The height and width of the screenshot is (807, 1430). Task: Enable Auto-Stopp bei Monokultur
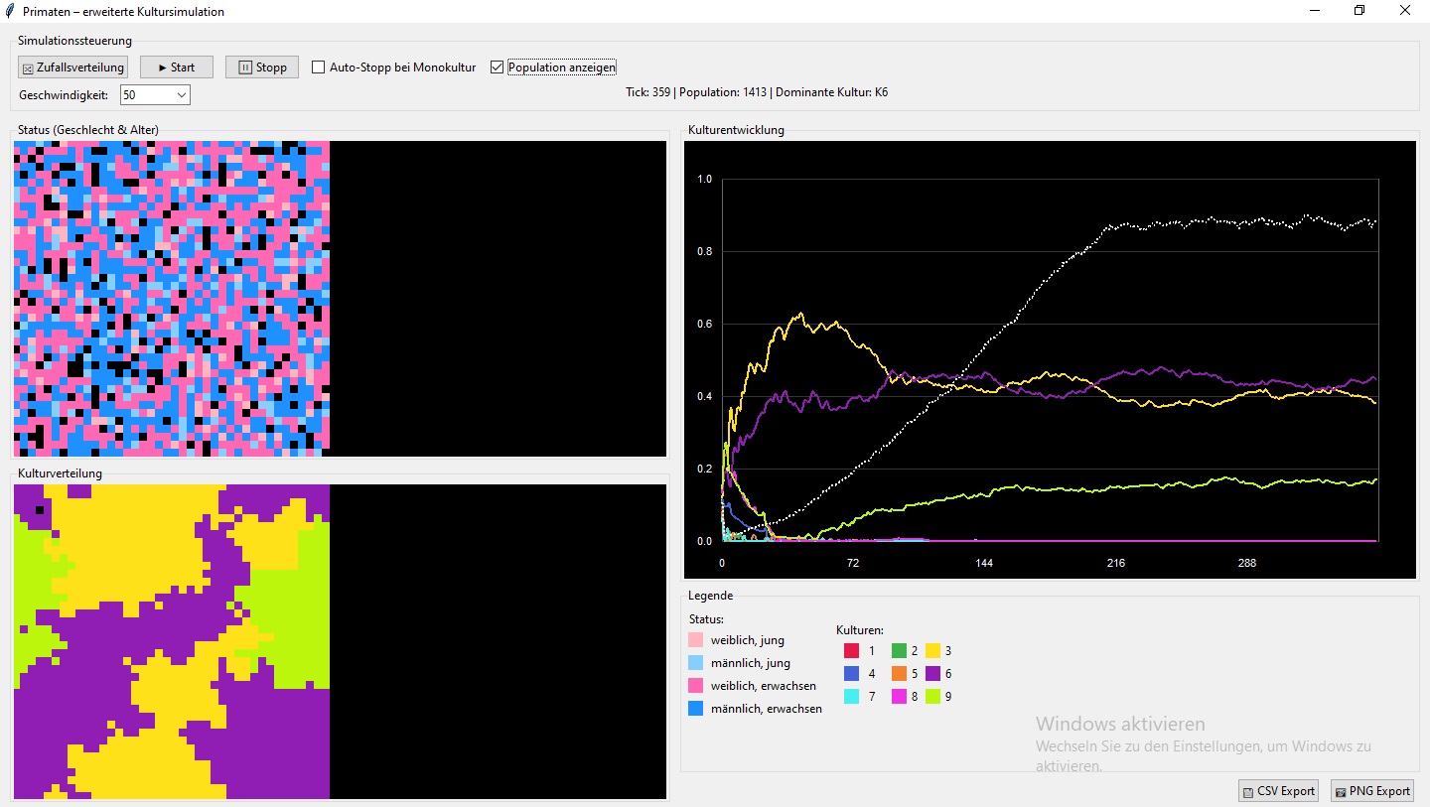point(319,67)
